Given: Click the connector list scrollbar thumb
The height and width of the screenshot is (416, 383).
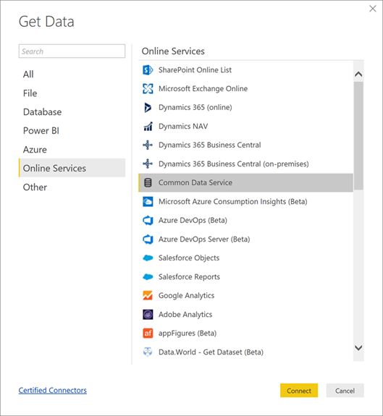Looking at the screenshot, I should click(x=358, y=136).
